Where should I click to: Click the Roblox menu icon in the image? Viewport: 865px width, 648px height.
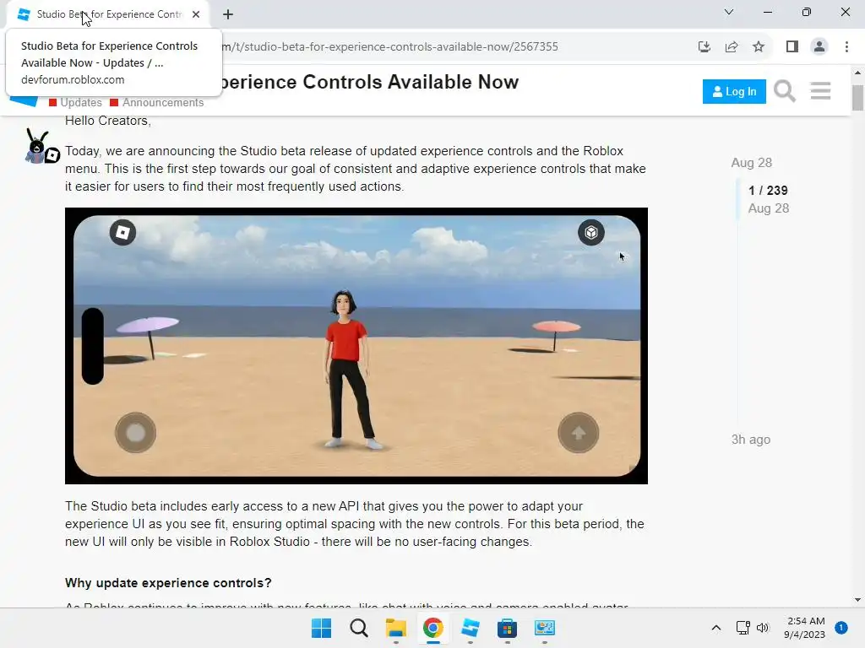pos(122,233)
